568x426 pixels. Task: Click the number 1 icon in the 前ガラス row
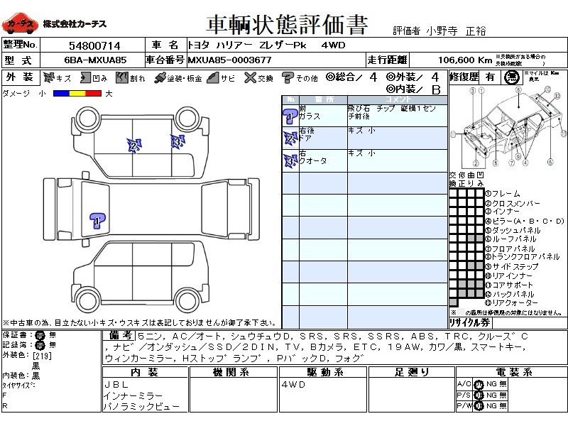[290, 116]
